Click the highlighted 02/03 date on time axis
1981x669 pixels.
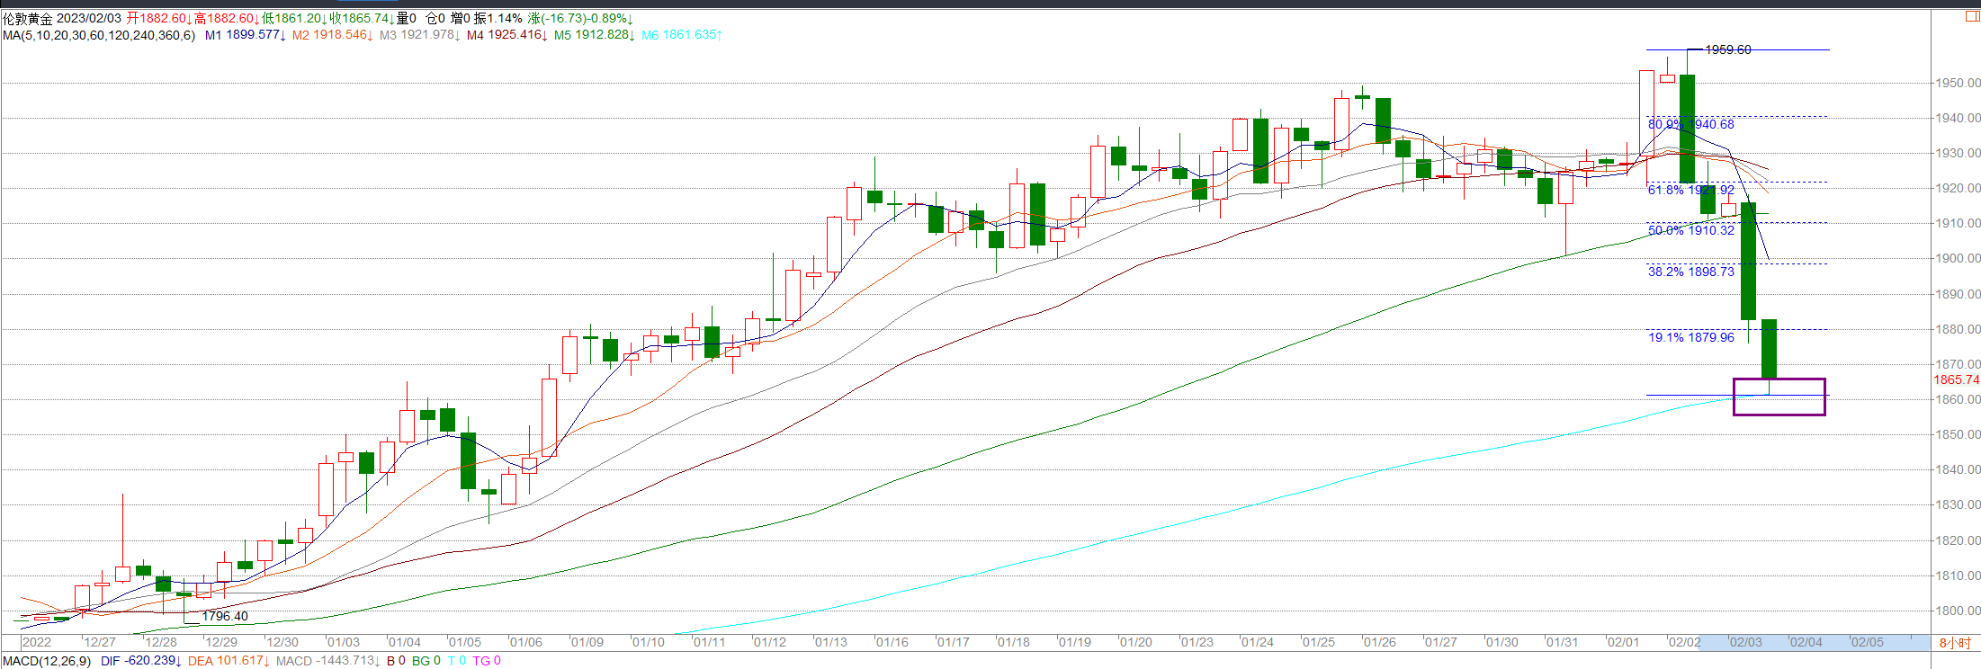1746,642
